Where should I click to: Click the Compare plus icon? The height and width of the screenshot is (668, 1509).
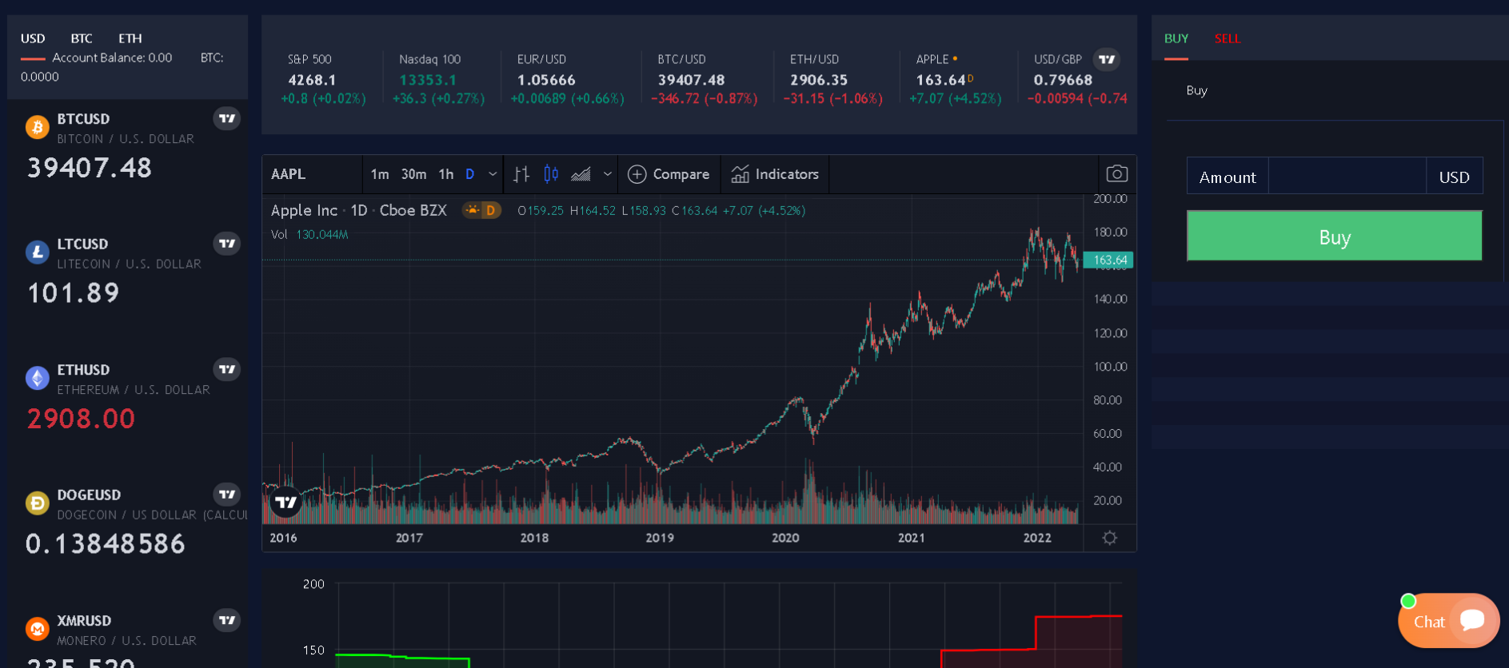tap(637, 174)
